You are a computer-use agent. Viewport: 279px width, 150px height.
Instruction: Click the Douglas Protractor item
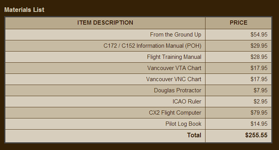tap(177, 90)
